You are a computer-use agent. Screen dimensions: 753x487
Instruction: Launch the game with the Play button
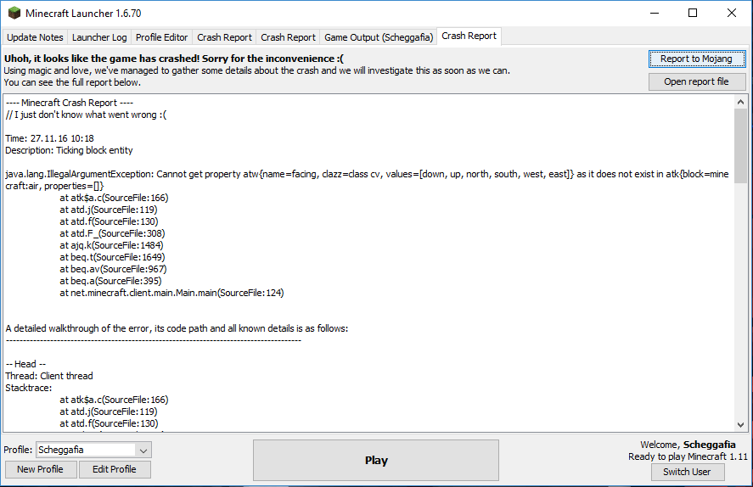[x=376, y=460]
